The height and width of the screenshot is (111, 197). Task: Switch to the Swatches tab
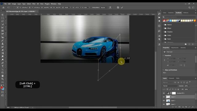171,13
